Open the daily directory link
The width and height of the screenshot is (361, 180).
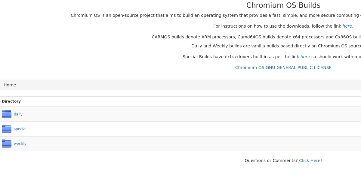tap(18, 114)
